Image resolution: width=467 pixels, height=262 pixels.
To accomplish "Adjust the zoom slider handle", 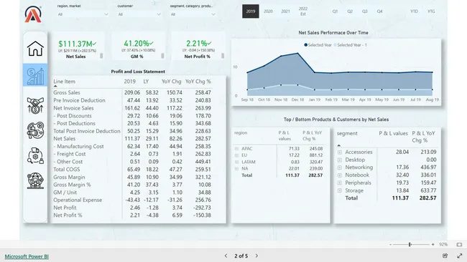I will [x=410, y=245].
